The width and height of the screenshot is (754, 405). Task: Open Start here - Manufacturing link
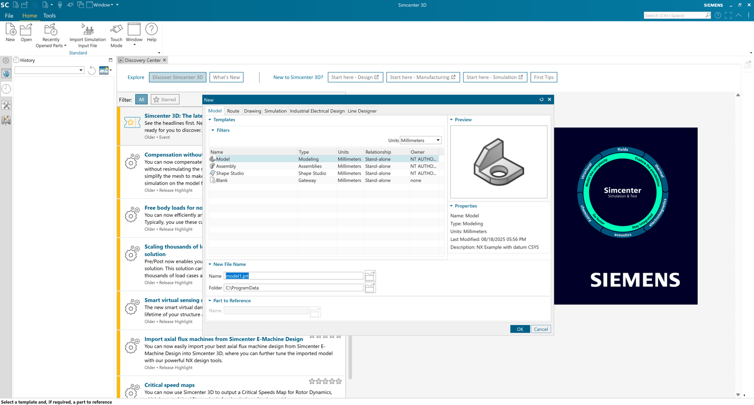(423, 77)
